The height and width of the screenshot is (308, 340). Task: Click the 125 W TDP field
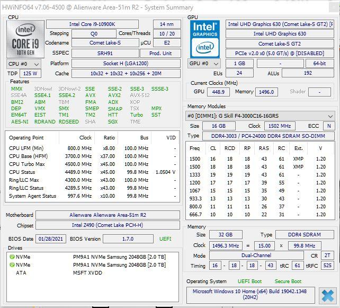31,74
